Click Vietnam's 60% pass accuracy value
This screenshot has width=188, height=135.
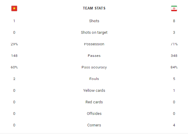[x=14, y=67]
